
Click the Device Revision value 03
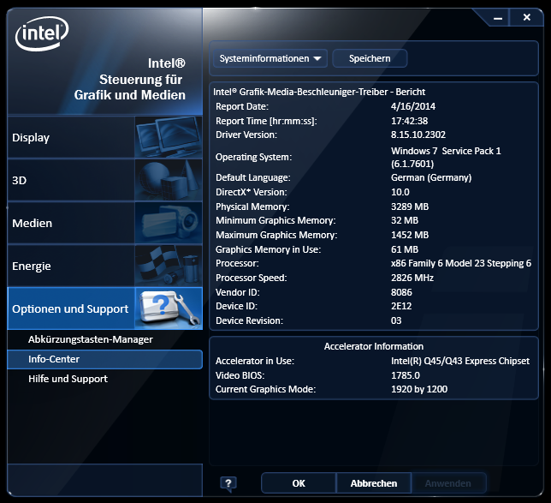396,320
